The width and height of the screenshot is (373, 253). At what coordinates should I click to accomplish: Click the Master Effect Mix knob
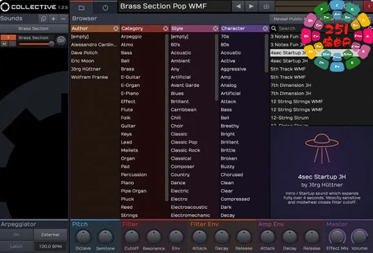point(337,237)
